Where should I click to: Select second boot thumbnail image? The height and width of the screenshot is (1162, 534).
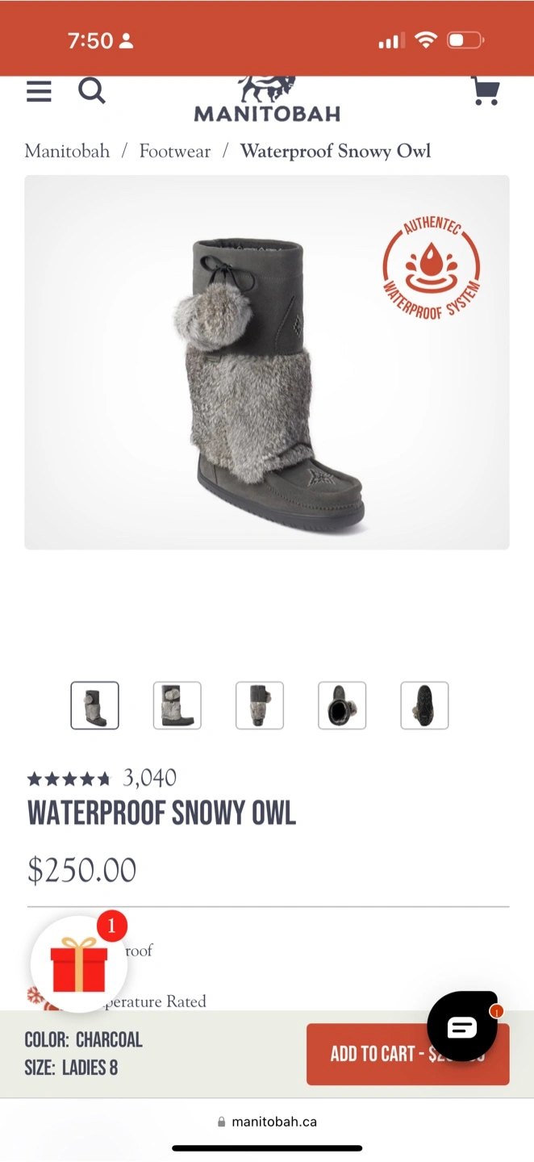tap(177, 705)
